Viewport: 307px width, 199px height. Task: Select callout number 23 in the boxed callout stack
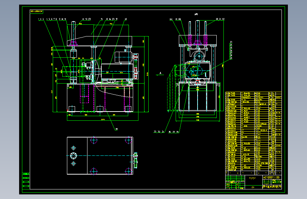click(231, 42)
